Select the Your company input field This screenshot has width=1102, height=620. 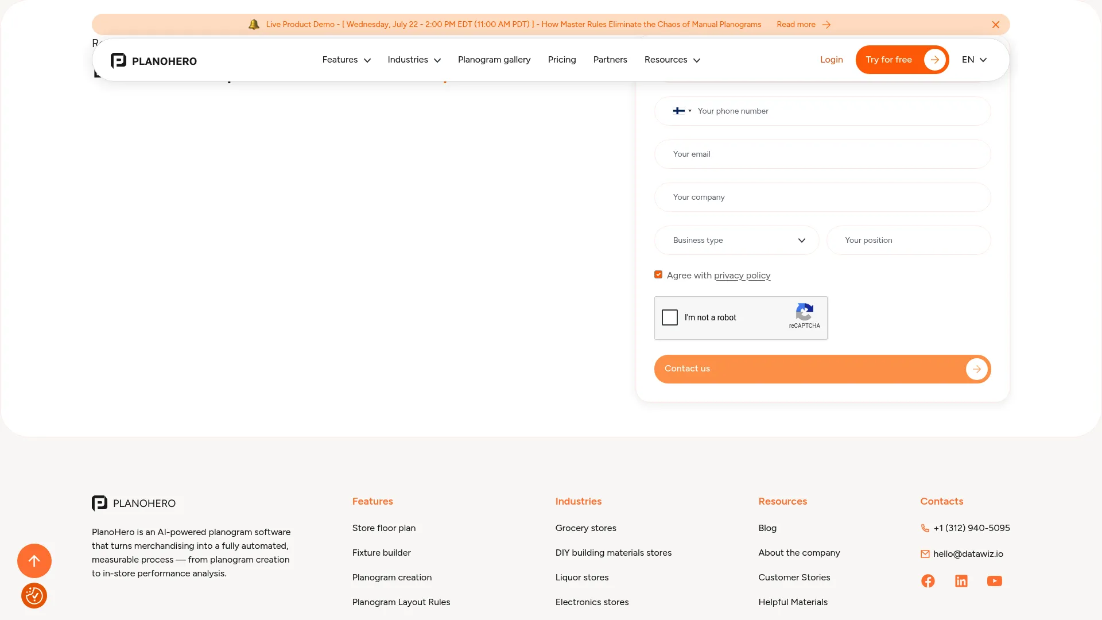(822, 197)
